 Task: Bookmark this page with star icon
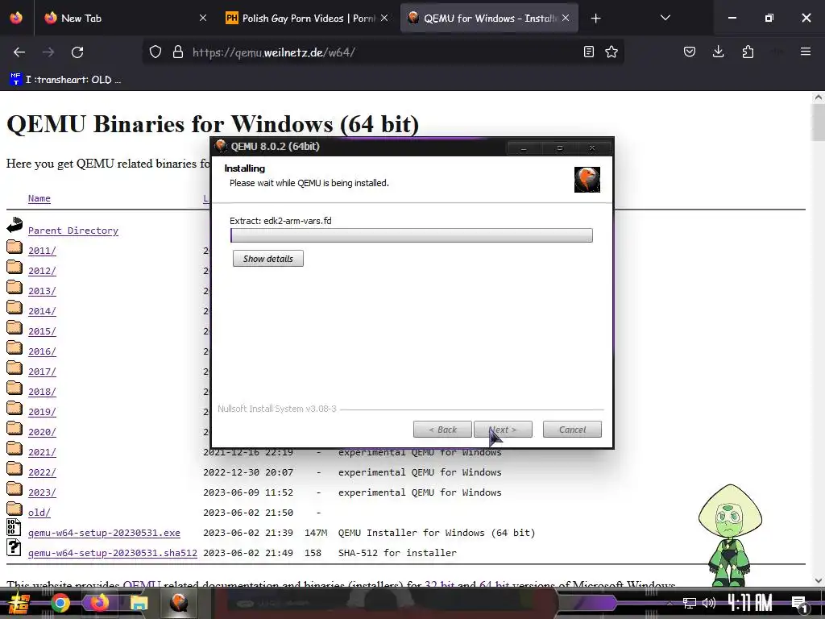pos(611,52)
